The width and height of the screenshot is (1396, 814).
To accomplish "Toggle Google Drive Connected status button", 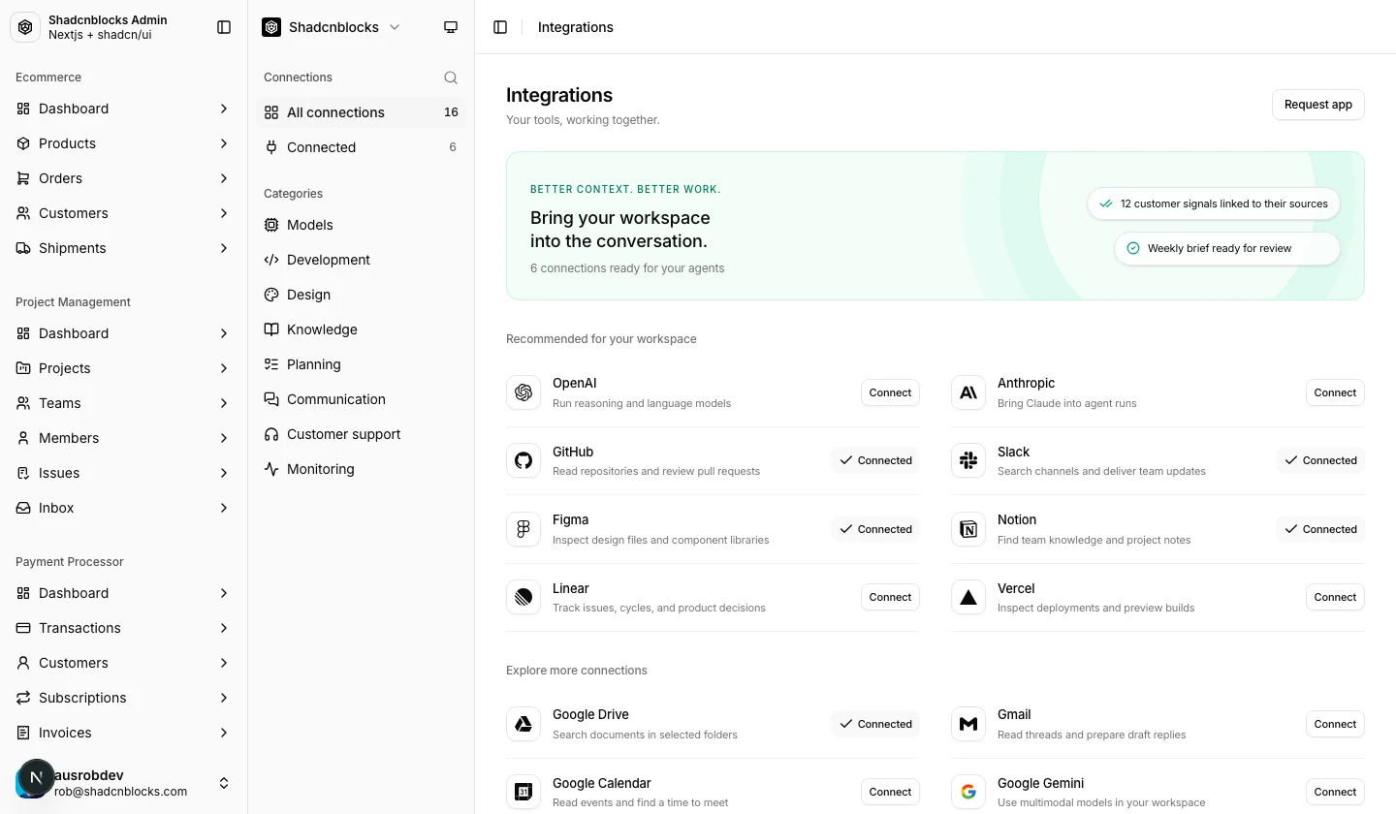I will 875,724.
